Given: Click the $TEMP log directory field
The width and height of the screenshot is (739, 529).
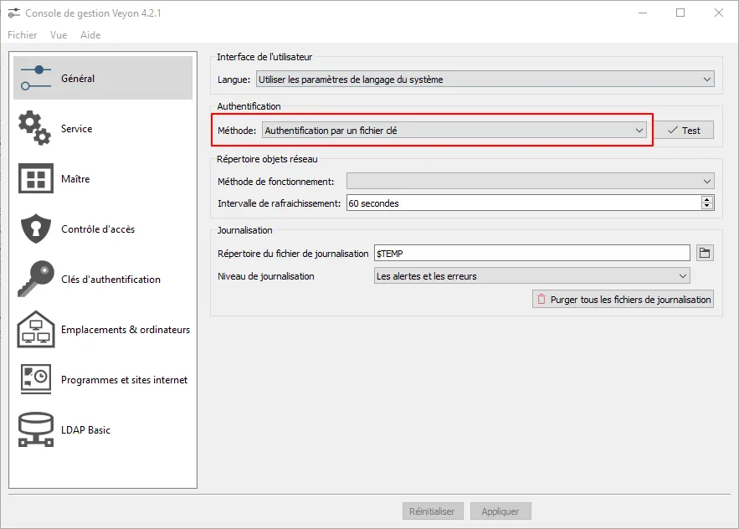Looking at the screenshot, I should click(531, 253).
